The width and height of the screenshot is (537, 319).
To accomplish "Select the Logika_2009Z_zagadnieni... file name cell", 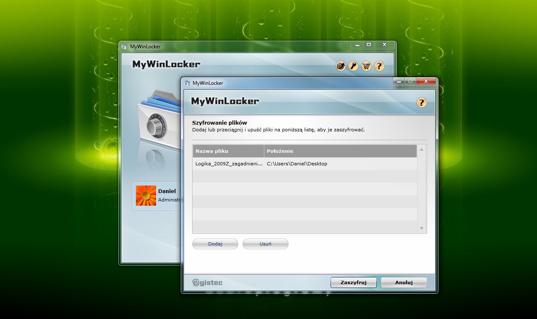I will (x=229, y=164).
